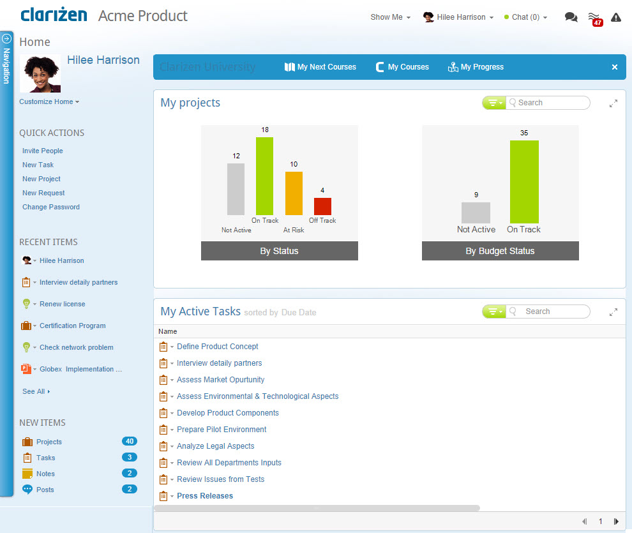The image size is (632, 533).
Task: Open the Show Me dropdown menu
Action: [x=390, y=17]
